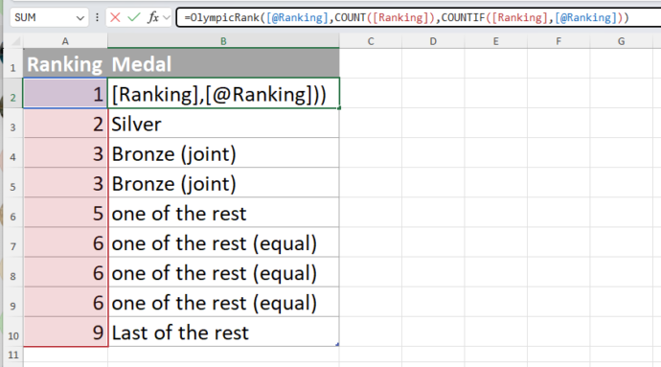Select row 3 header
661x367 pixels.
[x=13, y=124]
